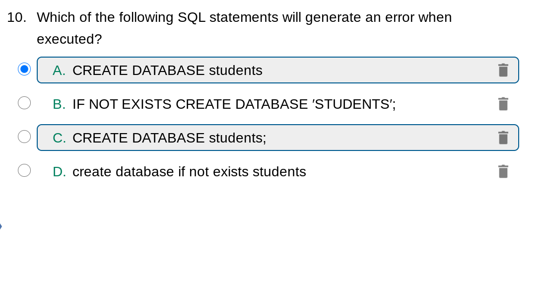Click trash icon for option B
Screen dimensions: 544x292
pyautogui.click(x=503, y=104)
